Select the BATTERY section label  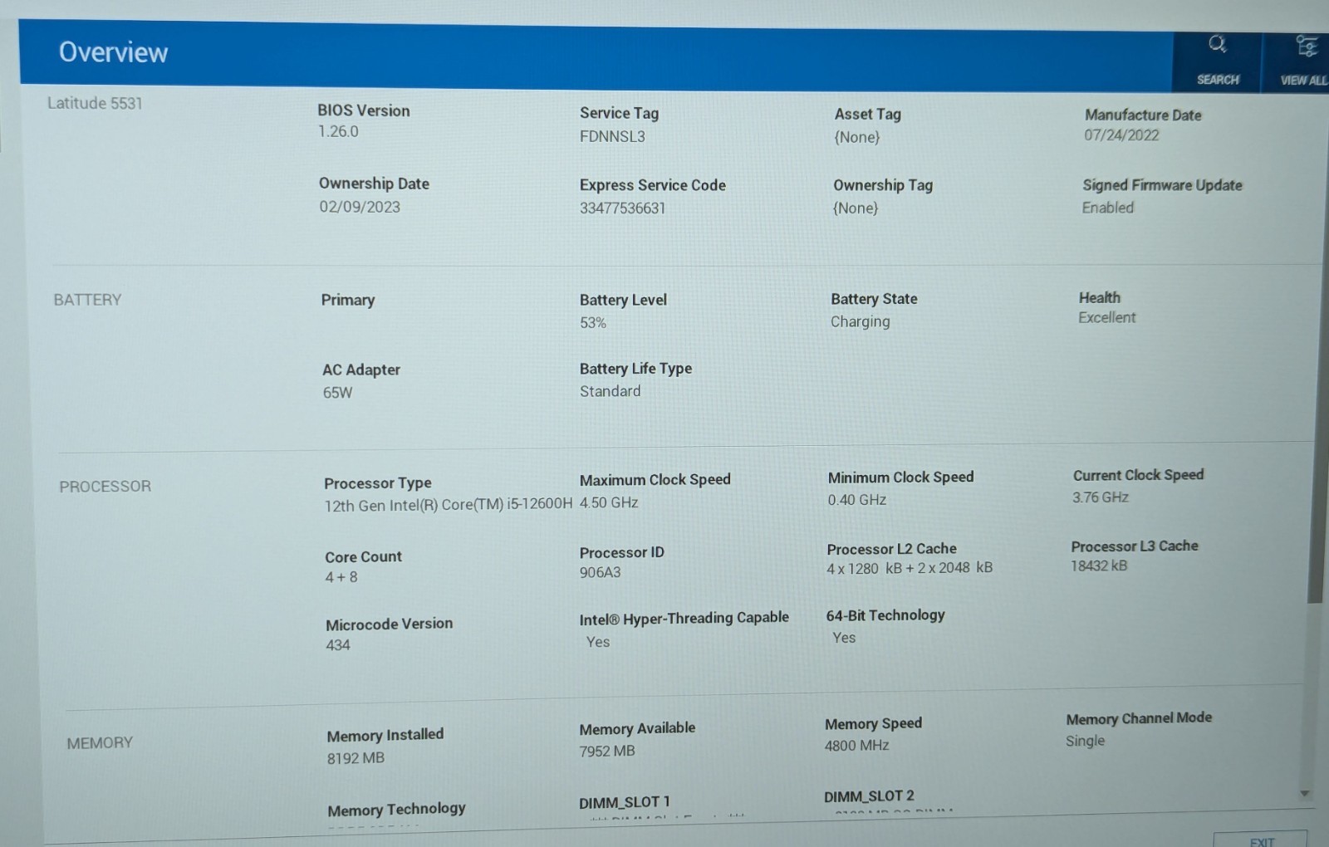coord(87,300)
